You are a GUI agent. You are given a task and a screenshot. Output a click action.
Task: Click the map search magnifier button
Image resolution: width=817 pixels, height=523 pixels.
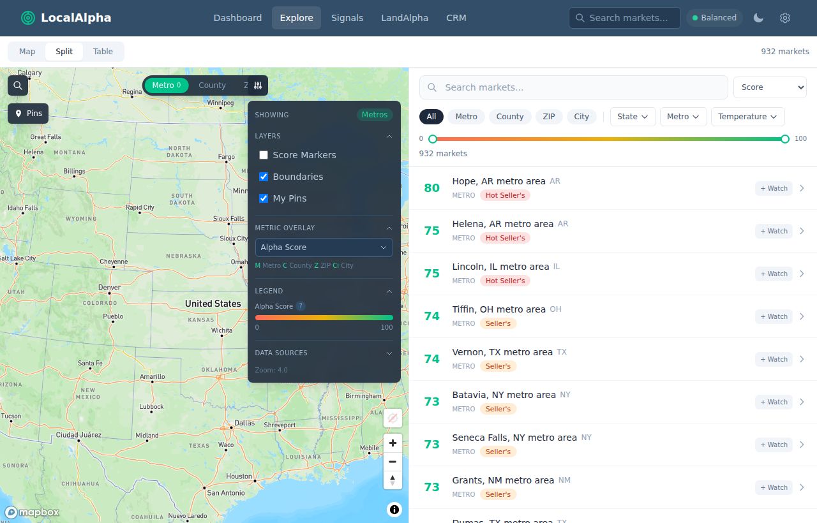18,85
